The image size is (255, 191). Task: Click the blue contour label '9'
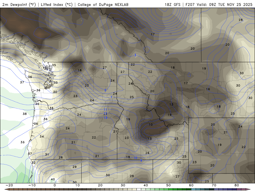pos(141,160)
